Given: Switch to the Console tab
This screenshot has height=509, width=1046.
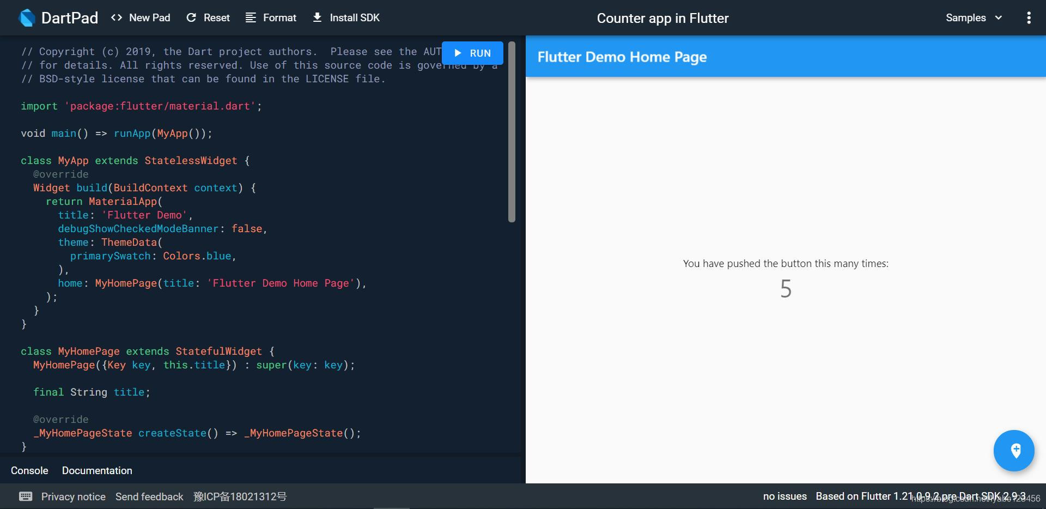Looking at the screenshot, I should click(x=29, y=470).
